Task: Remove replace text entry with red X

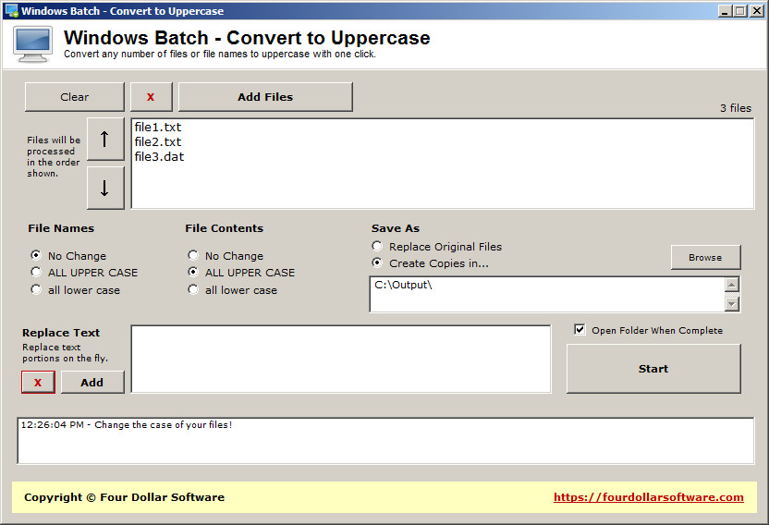Action: [38, 383]
